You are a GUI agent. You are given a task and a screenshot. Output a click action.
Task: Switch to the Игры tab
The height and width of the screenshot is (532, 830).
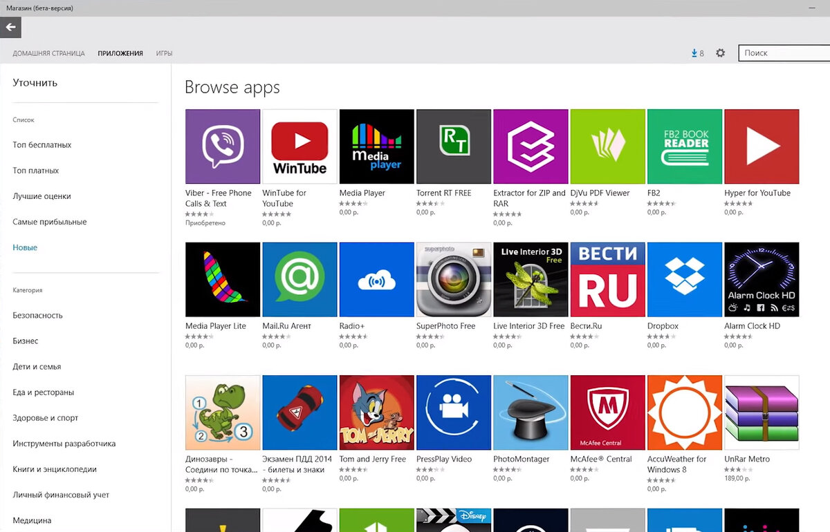[x=164, y=53]
